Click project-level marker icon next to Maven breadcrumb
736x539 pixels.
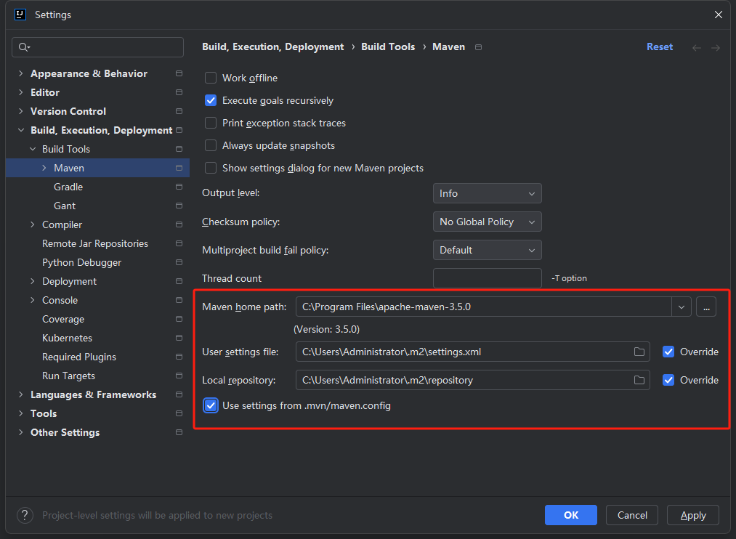pos(478,47)
